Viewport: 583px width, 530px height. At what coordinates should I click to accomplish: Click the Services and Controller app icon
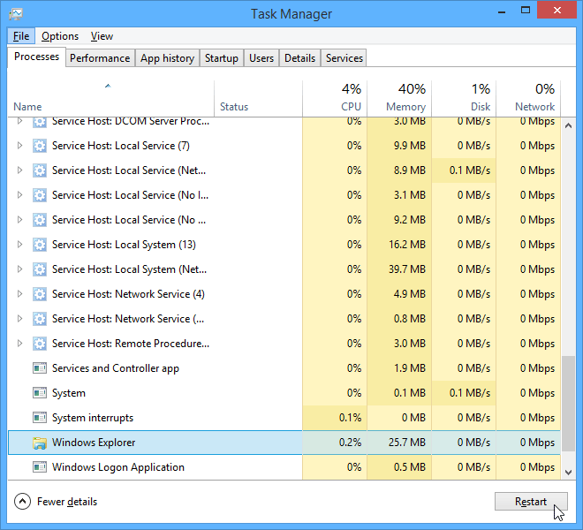[40, 368]
